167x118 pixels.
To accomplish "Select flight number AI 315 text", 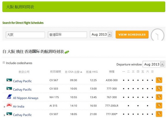I will tap(53, 106).
